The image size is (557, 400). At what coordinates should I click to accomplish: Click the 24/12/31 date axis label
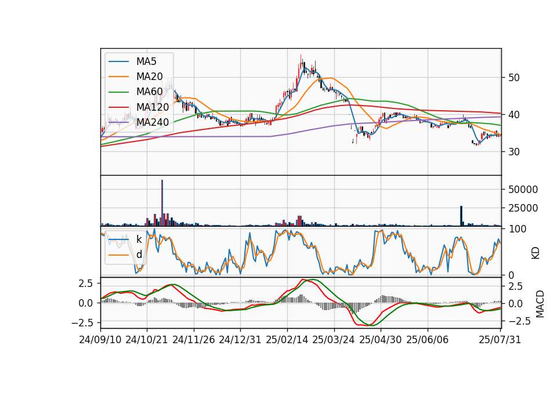coord(240,340)
